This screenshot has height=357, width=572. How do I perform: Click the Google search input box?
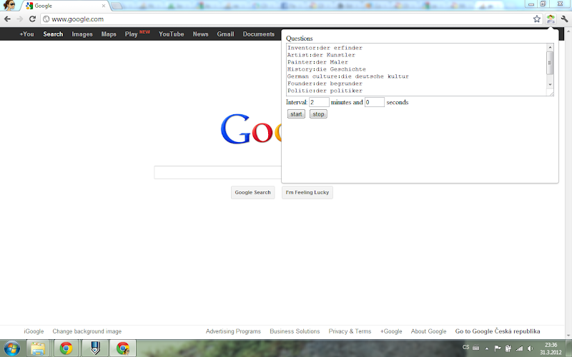tap(218, 172)
